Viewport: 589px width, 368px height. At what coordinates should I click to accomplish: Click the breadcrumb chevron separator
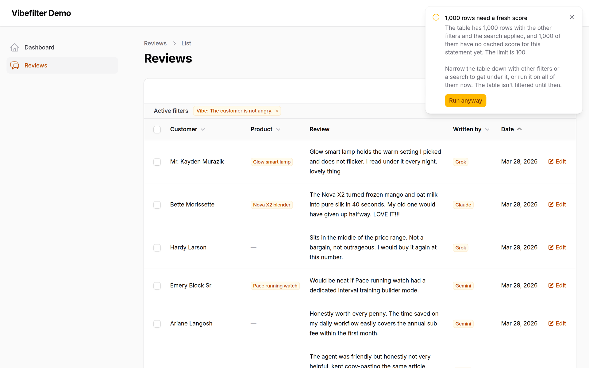pos(174,44)
